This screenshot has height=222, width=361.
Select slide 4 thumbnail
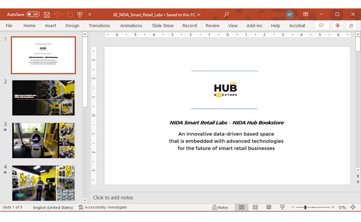[x=43, y=183]
